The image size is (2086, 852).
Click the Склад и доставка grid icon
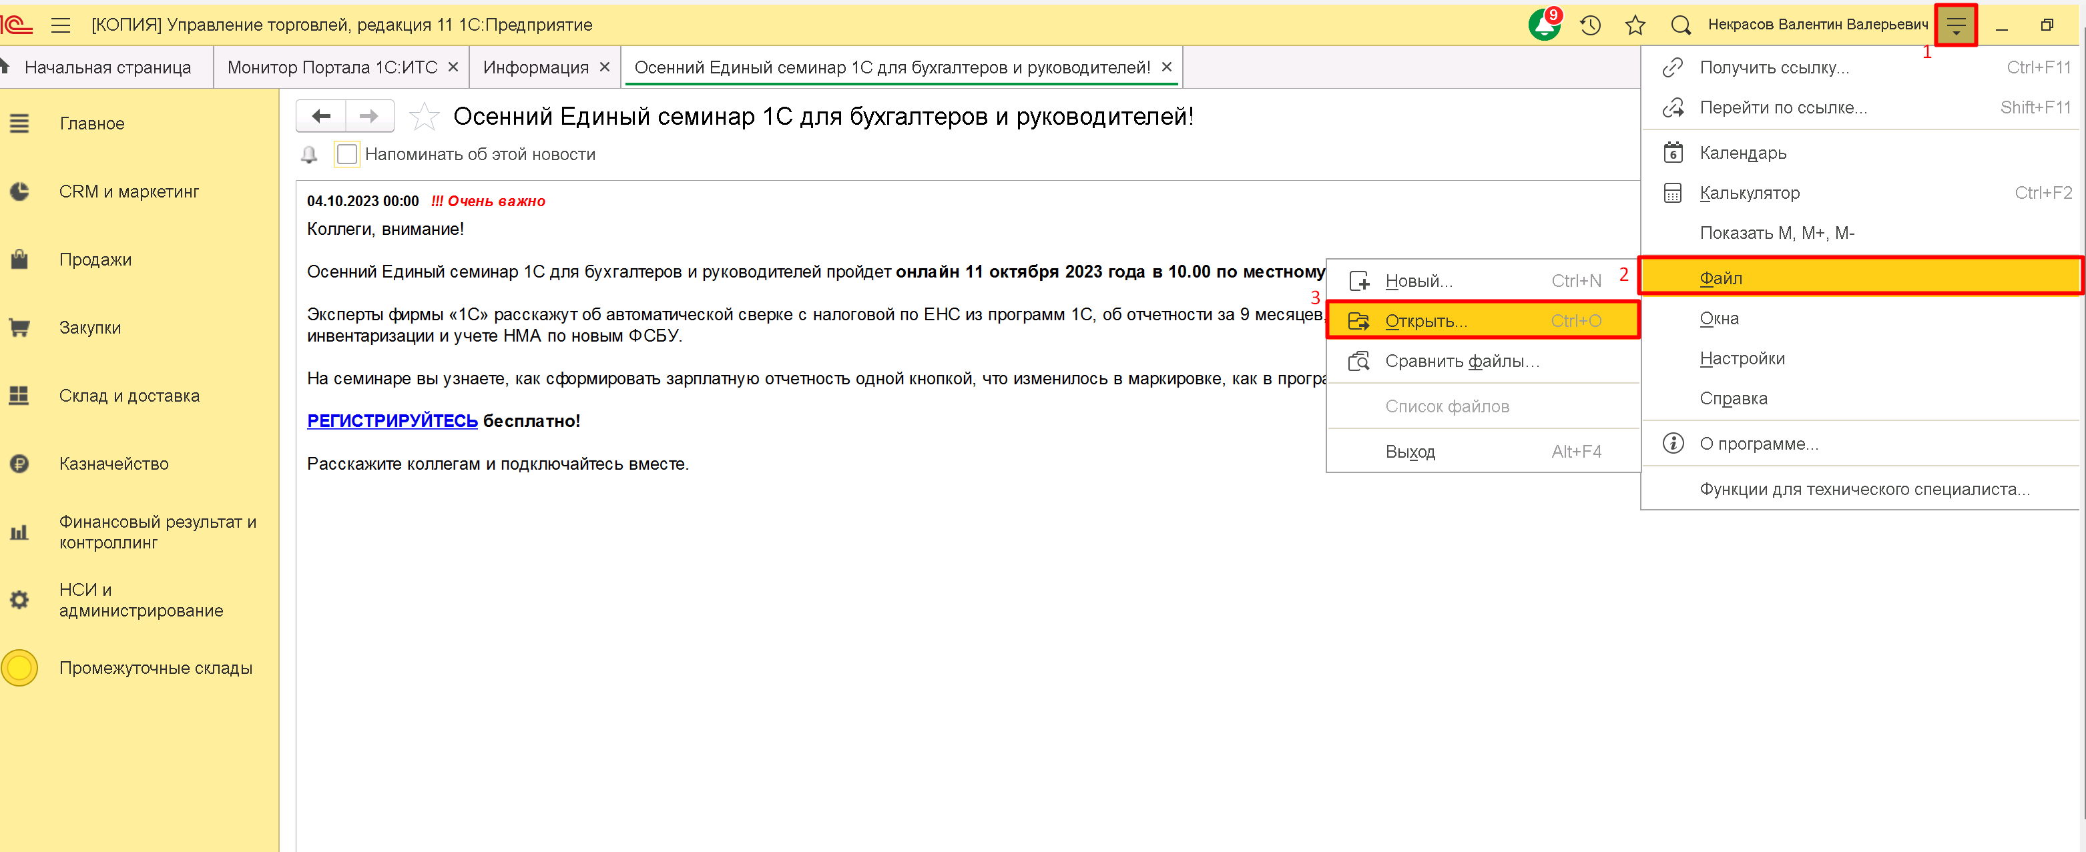[x=19, y=396]
